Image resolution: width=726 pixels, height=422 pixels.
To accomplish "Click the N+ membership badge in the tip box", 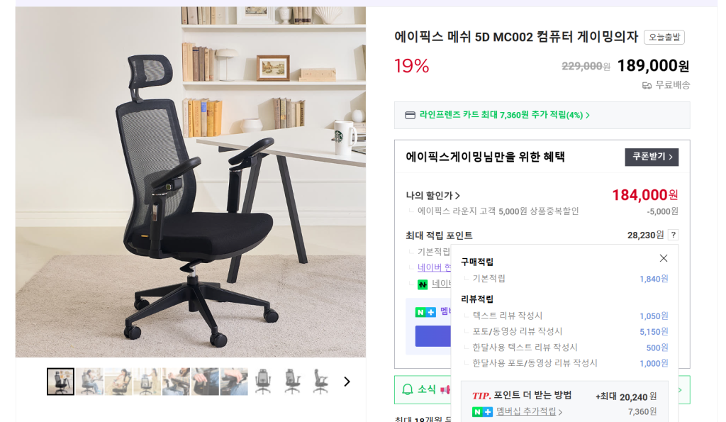I will pos(482,411).
